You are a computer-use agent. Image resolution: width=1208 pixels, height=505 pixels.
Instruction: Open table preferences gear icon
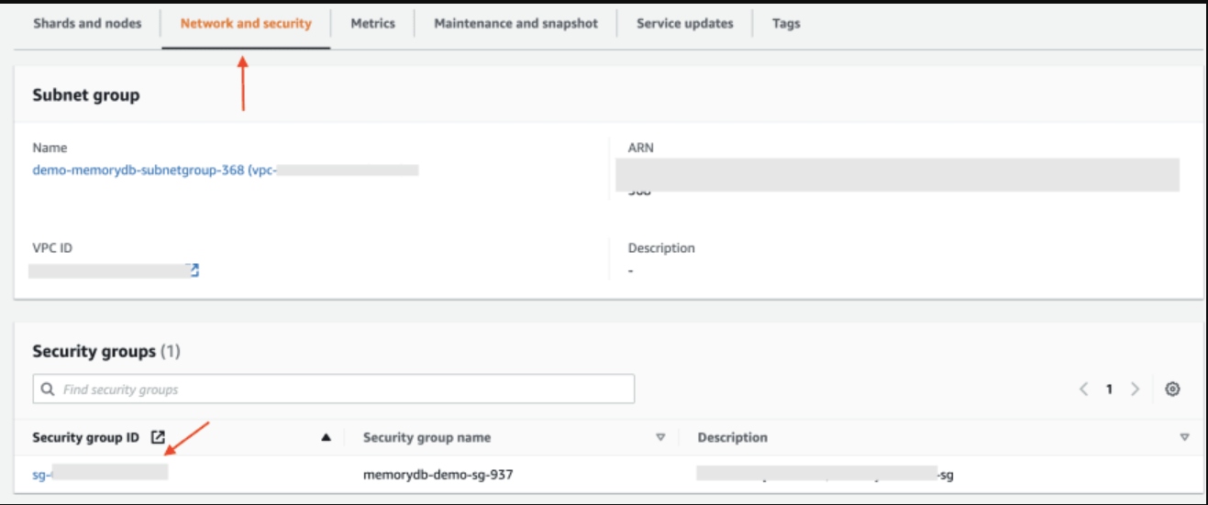[x=1171, y=390]
